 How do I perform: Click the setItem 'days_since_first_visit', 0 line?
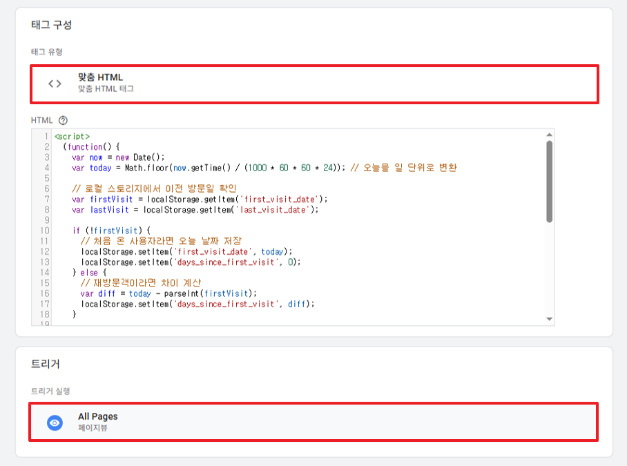click(x=191, y=262)
